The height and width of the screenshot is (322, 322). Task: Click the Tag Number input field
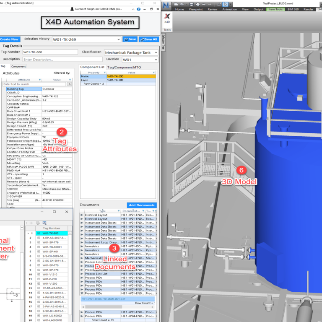coord(50,52)
